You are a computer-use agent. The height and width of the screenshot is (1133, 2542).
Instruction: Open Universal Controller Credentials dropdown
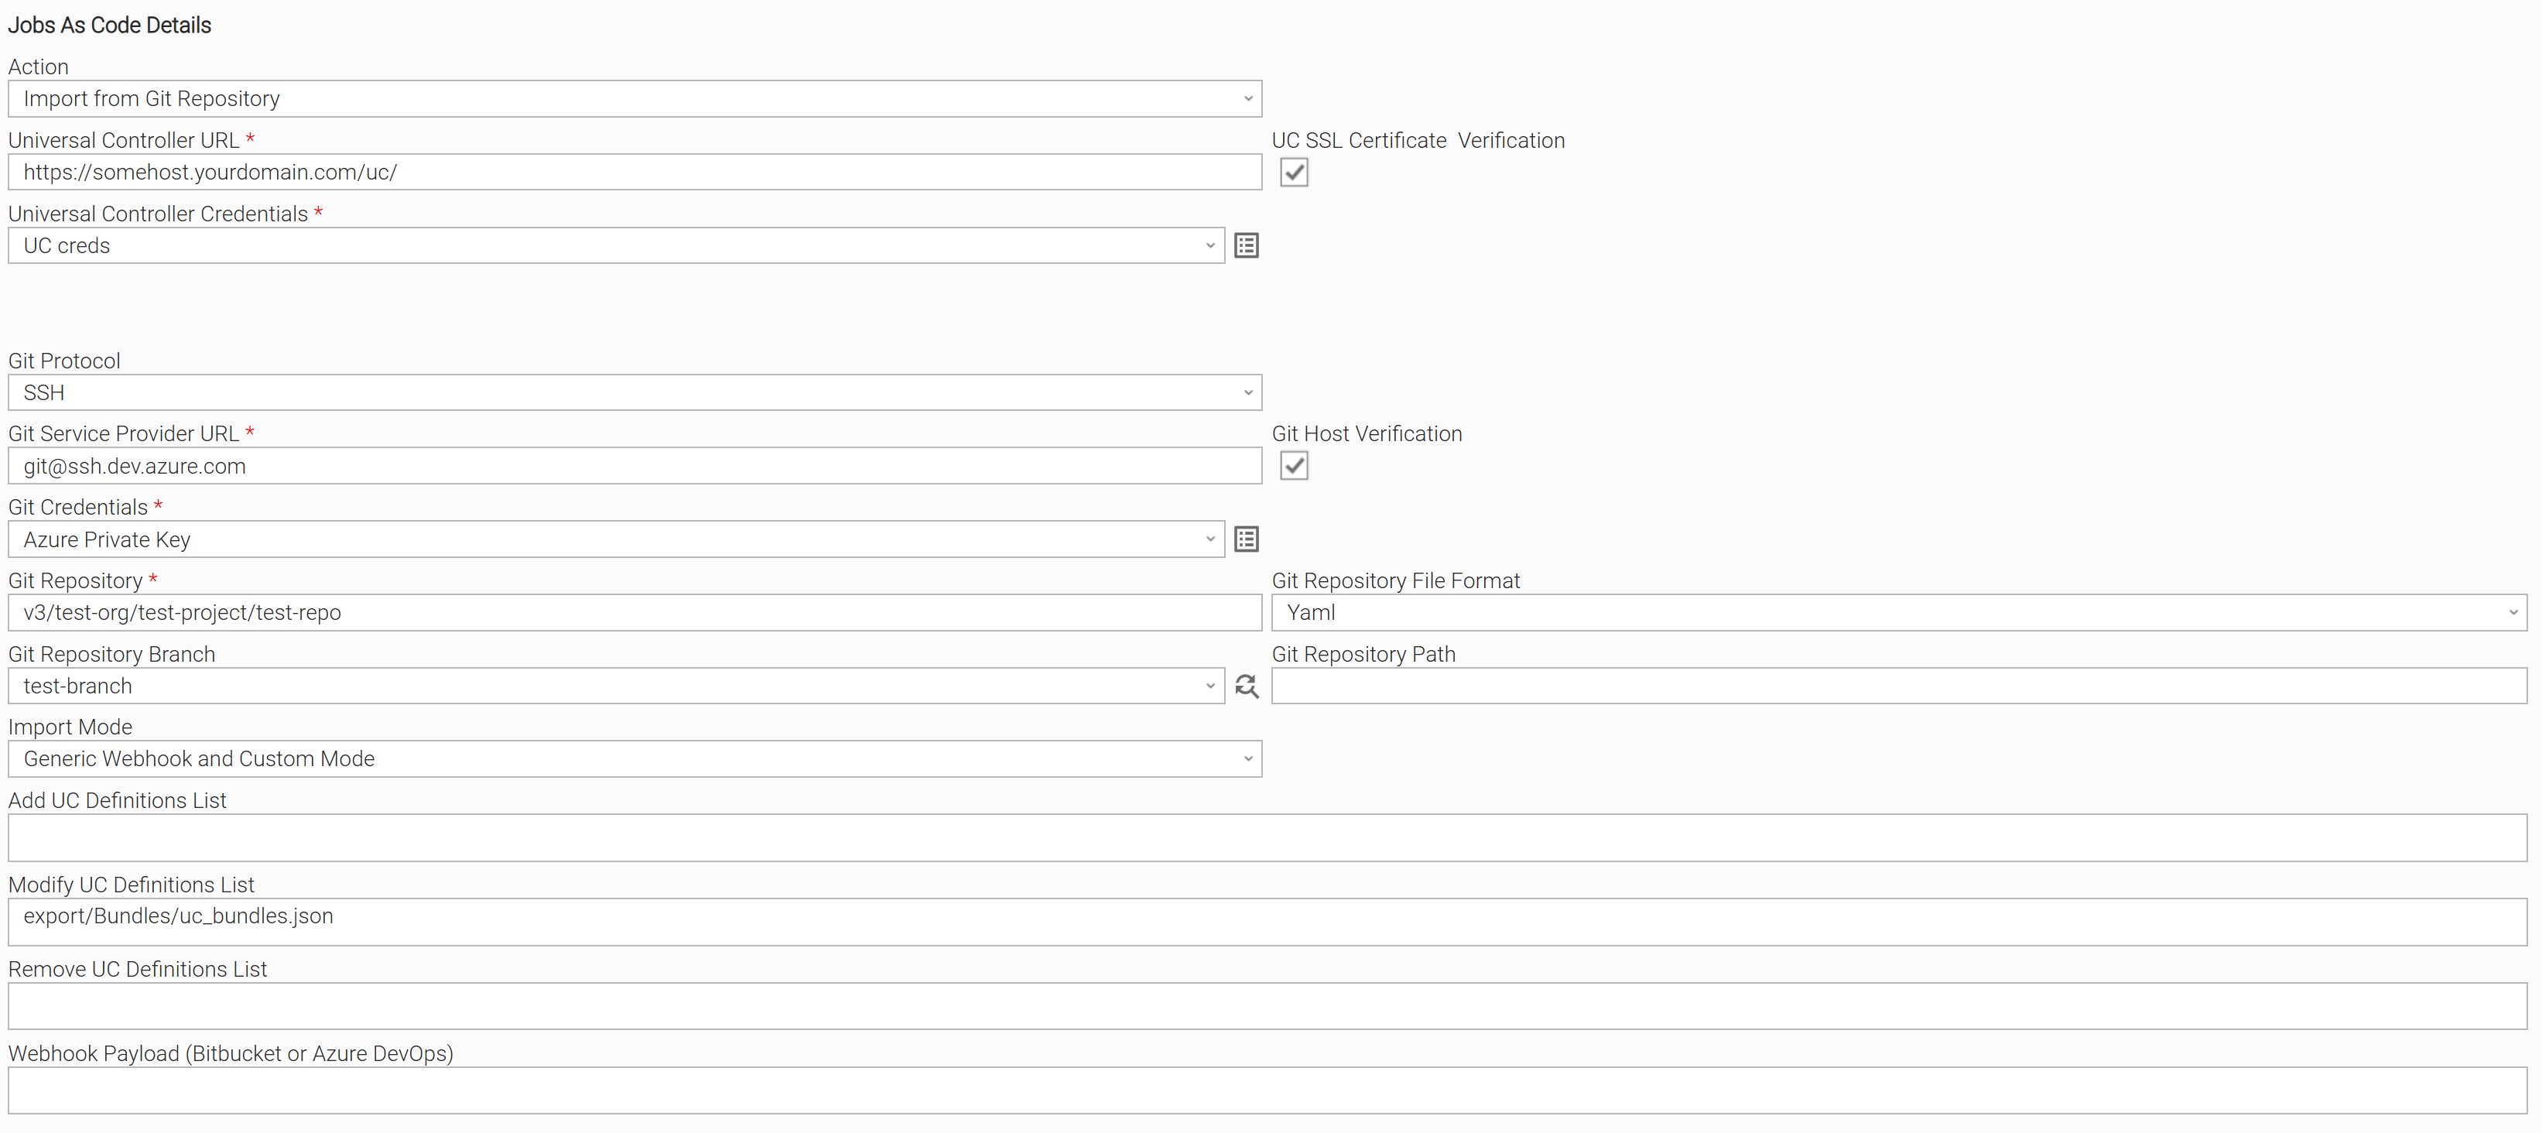[x=616, y=246]
